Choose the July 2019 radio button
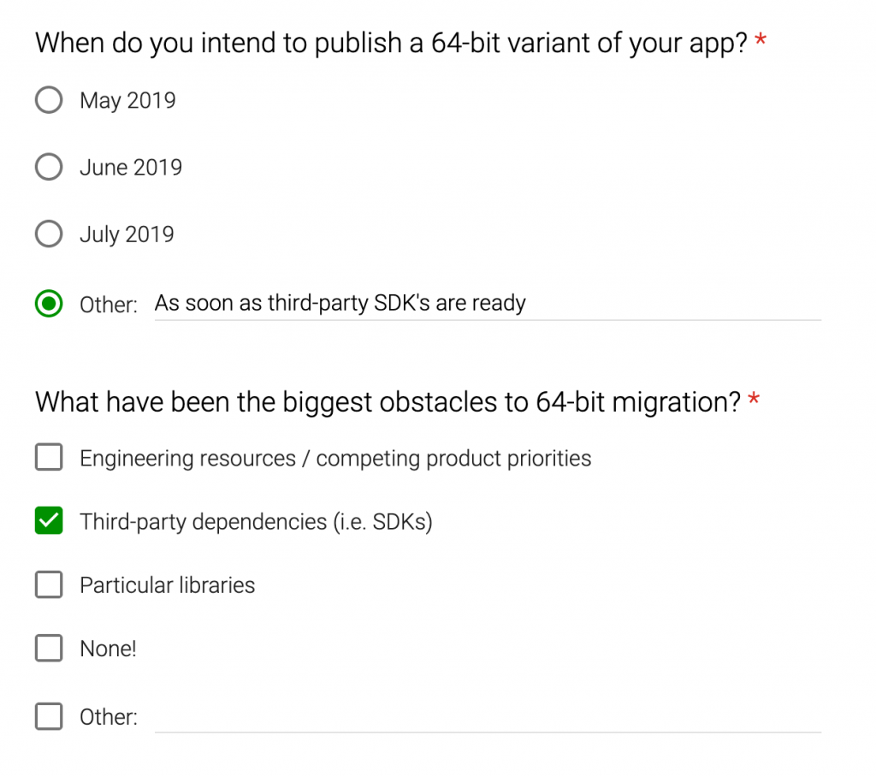This screenshot has width=876, height=777. point(49,234)
